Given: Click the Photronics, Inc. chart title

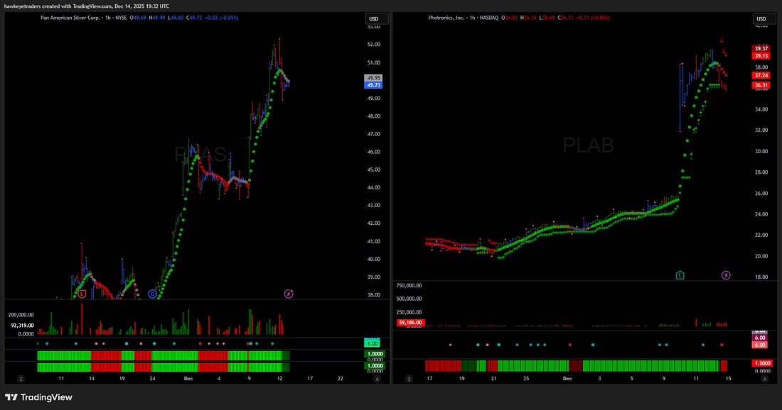Looking at the screenshot, I should [446, 18].
